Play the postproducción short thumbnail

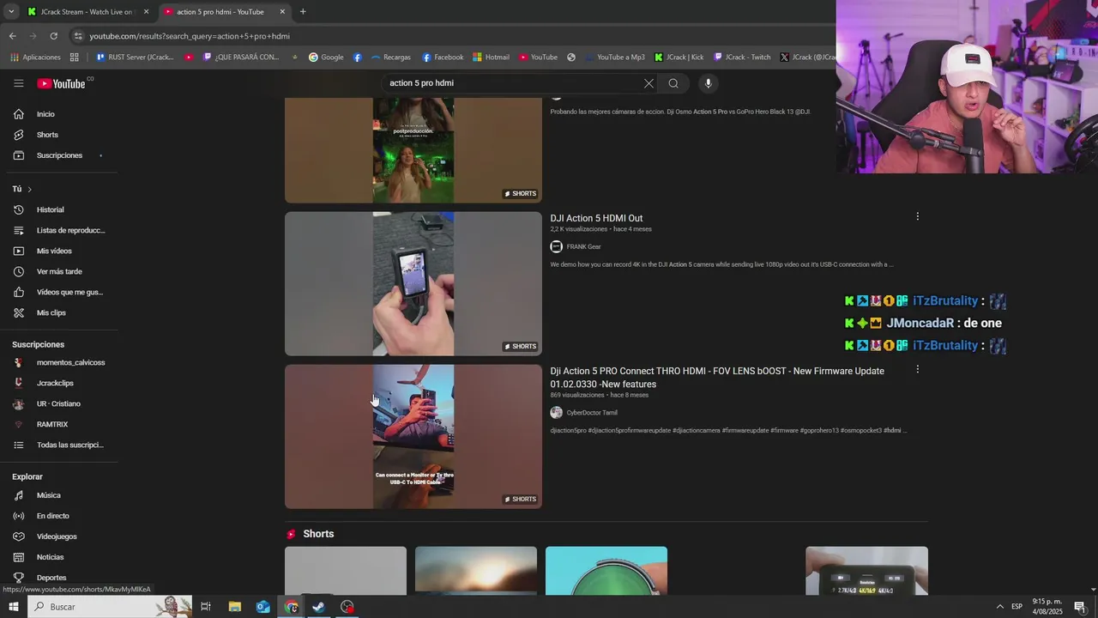(x=413, y=150)
